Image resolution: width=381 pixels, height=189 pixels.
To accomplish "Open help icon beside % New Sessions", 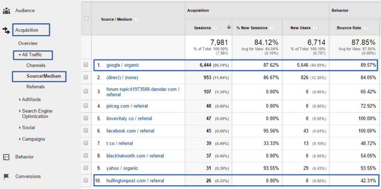I will [x=272, y=28].
